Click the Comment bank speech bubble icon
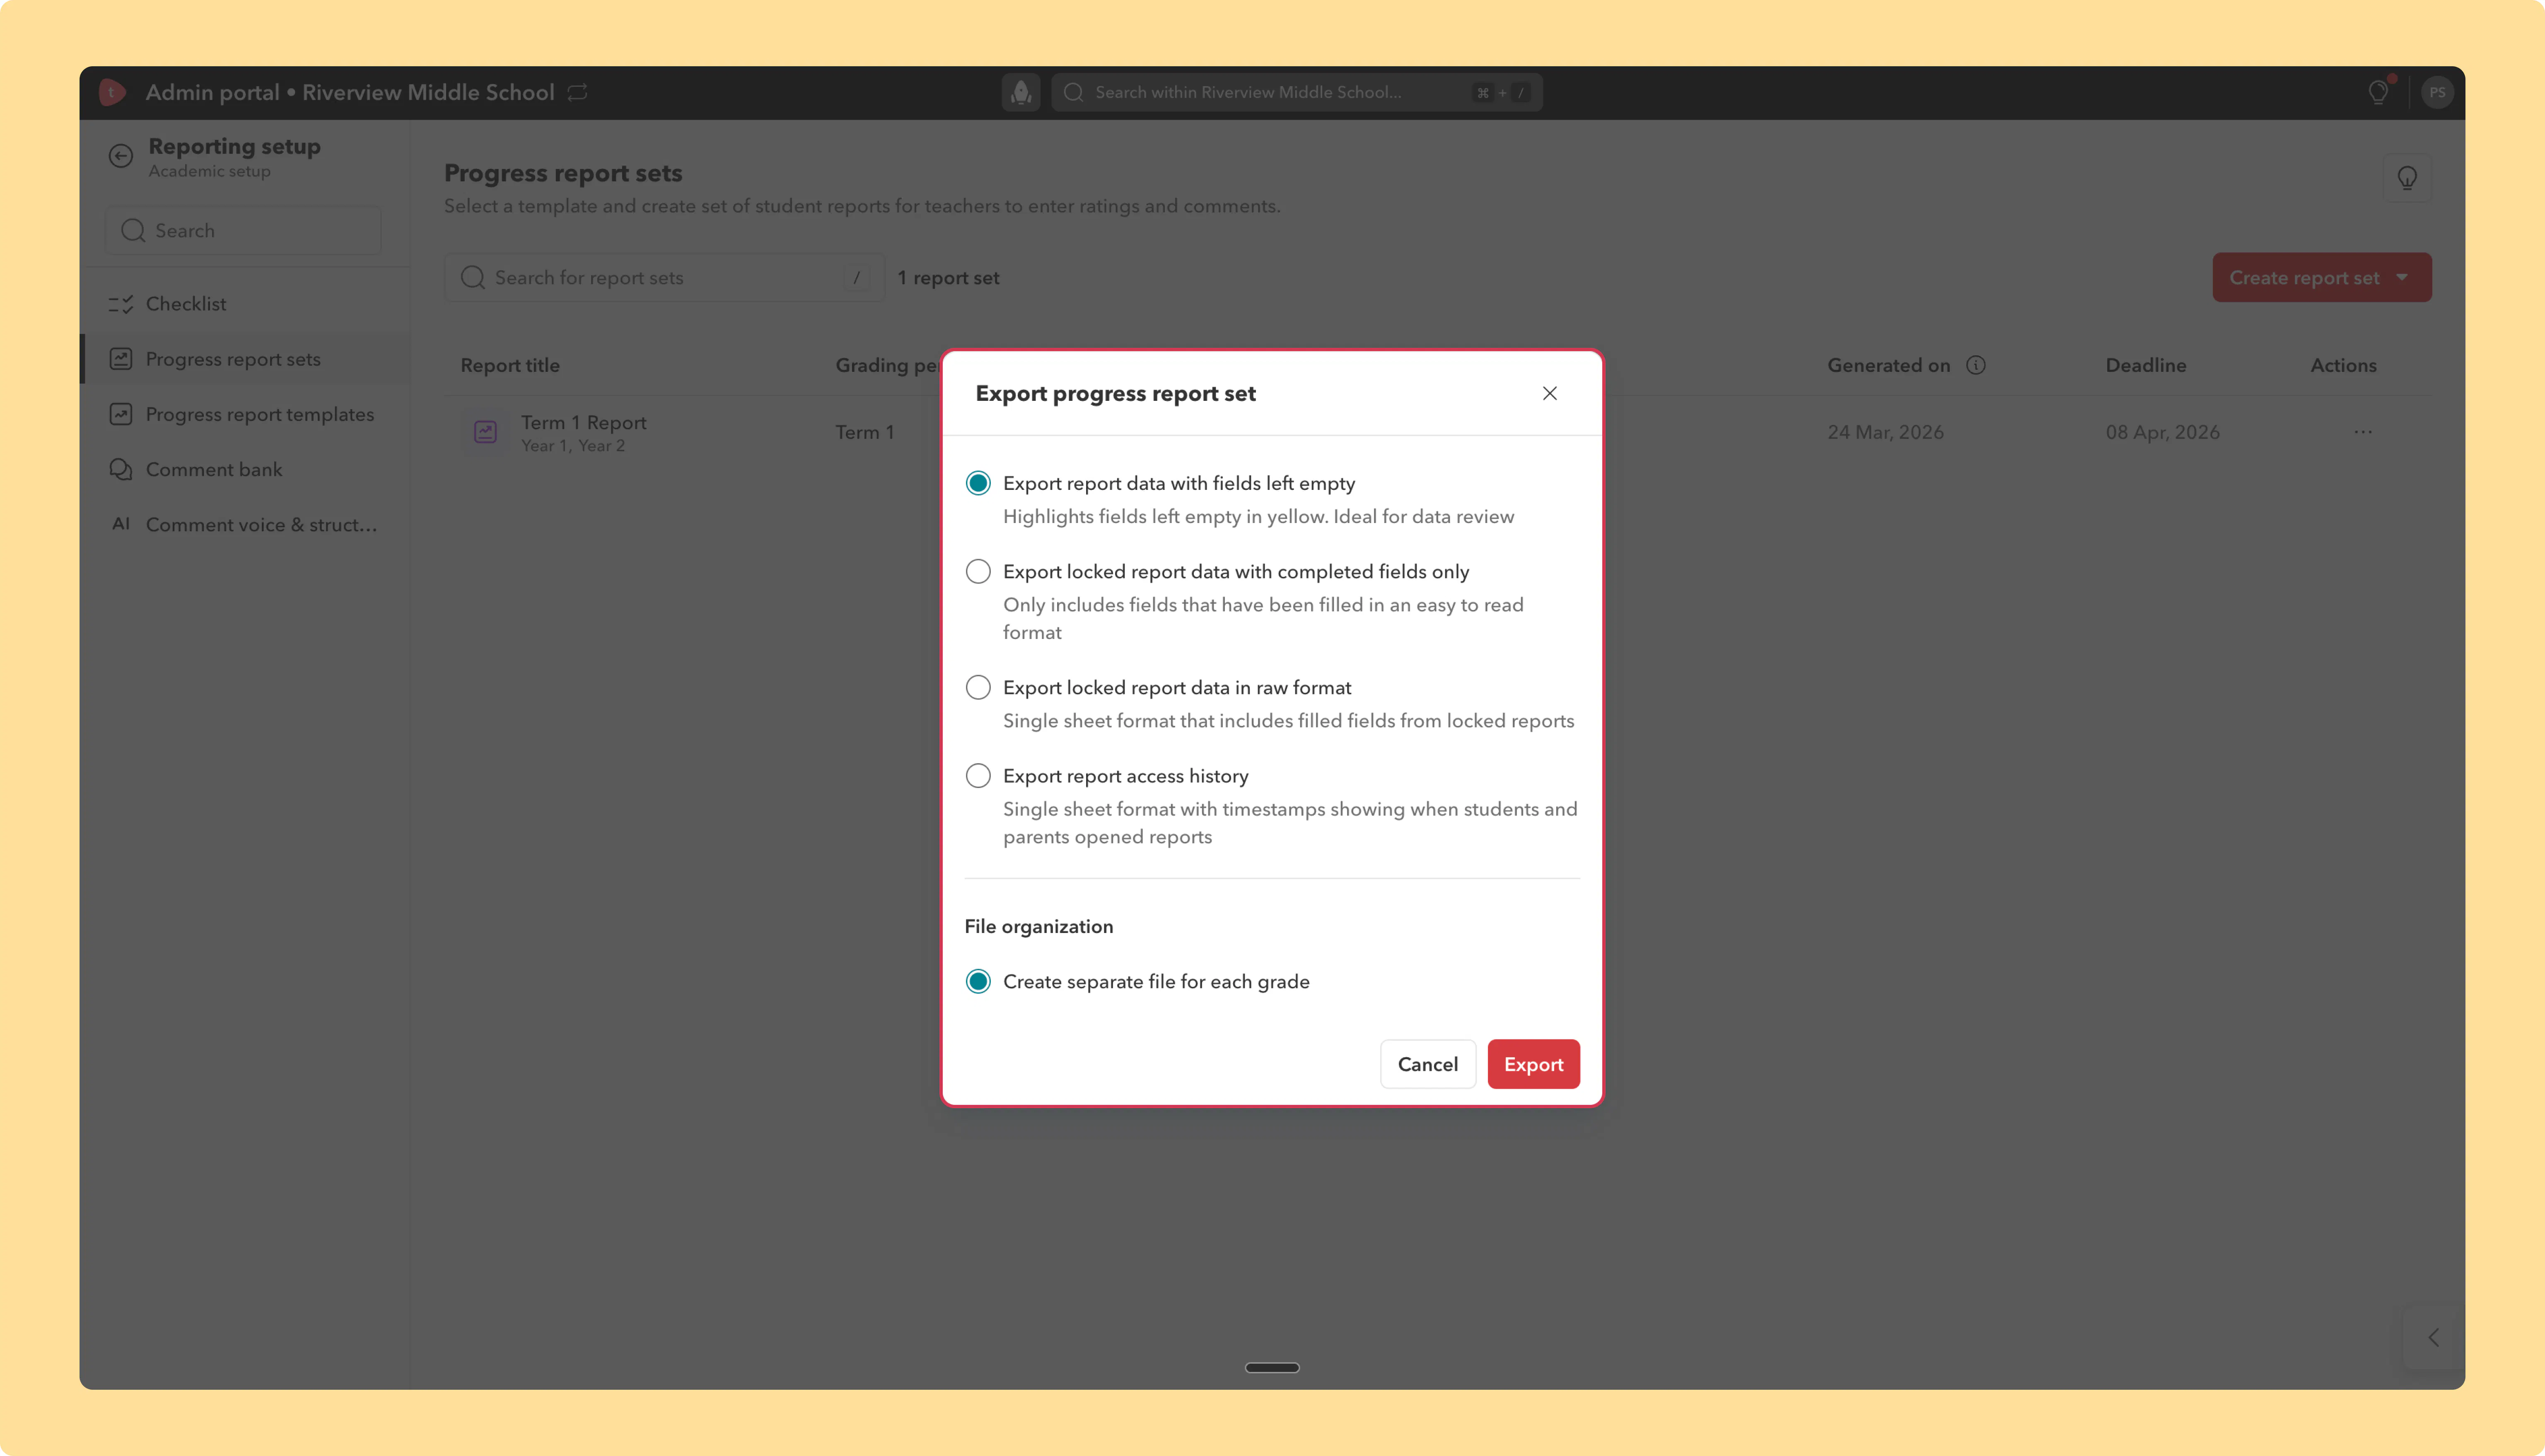 (x=121, y=469)
